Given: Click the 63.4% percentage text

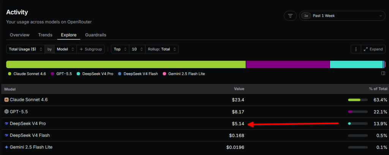Looking at the screenshot, I should click(380, 100).
